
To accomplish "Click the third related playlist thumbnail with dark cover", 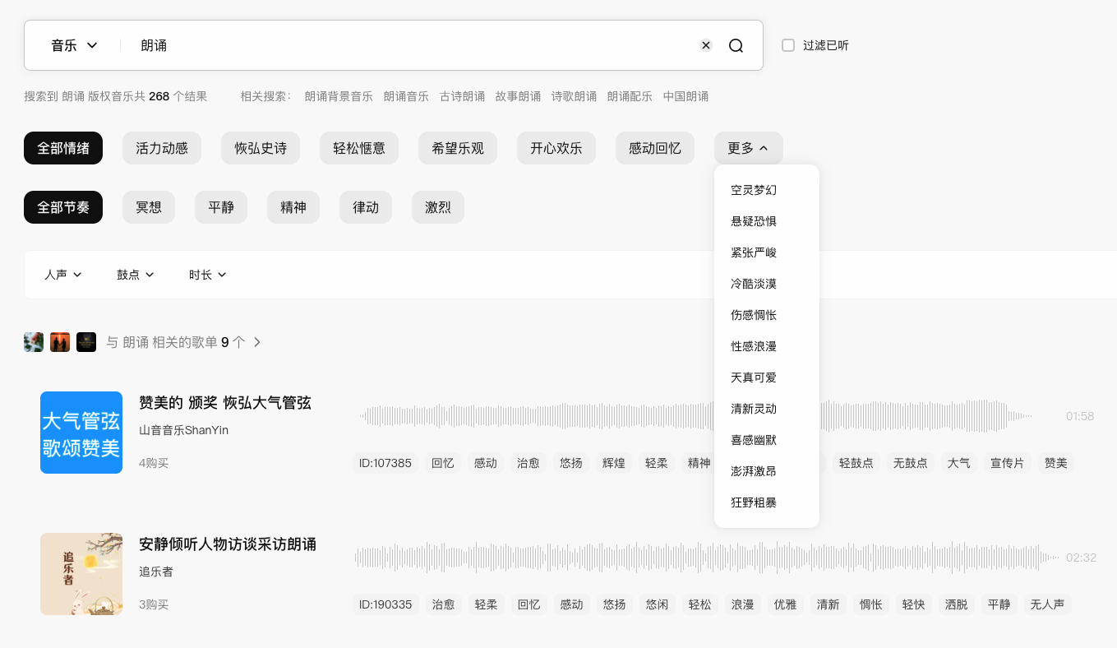I will (86, 342).
